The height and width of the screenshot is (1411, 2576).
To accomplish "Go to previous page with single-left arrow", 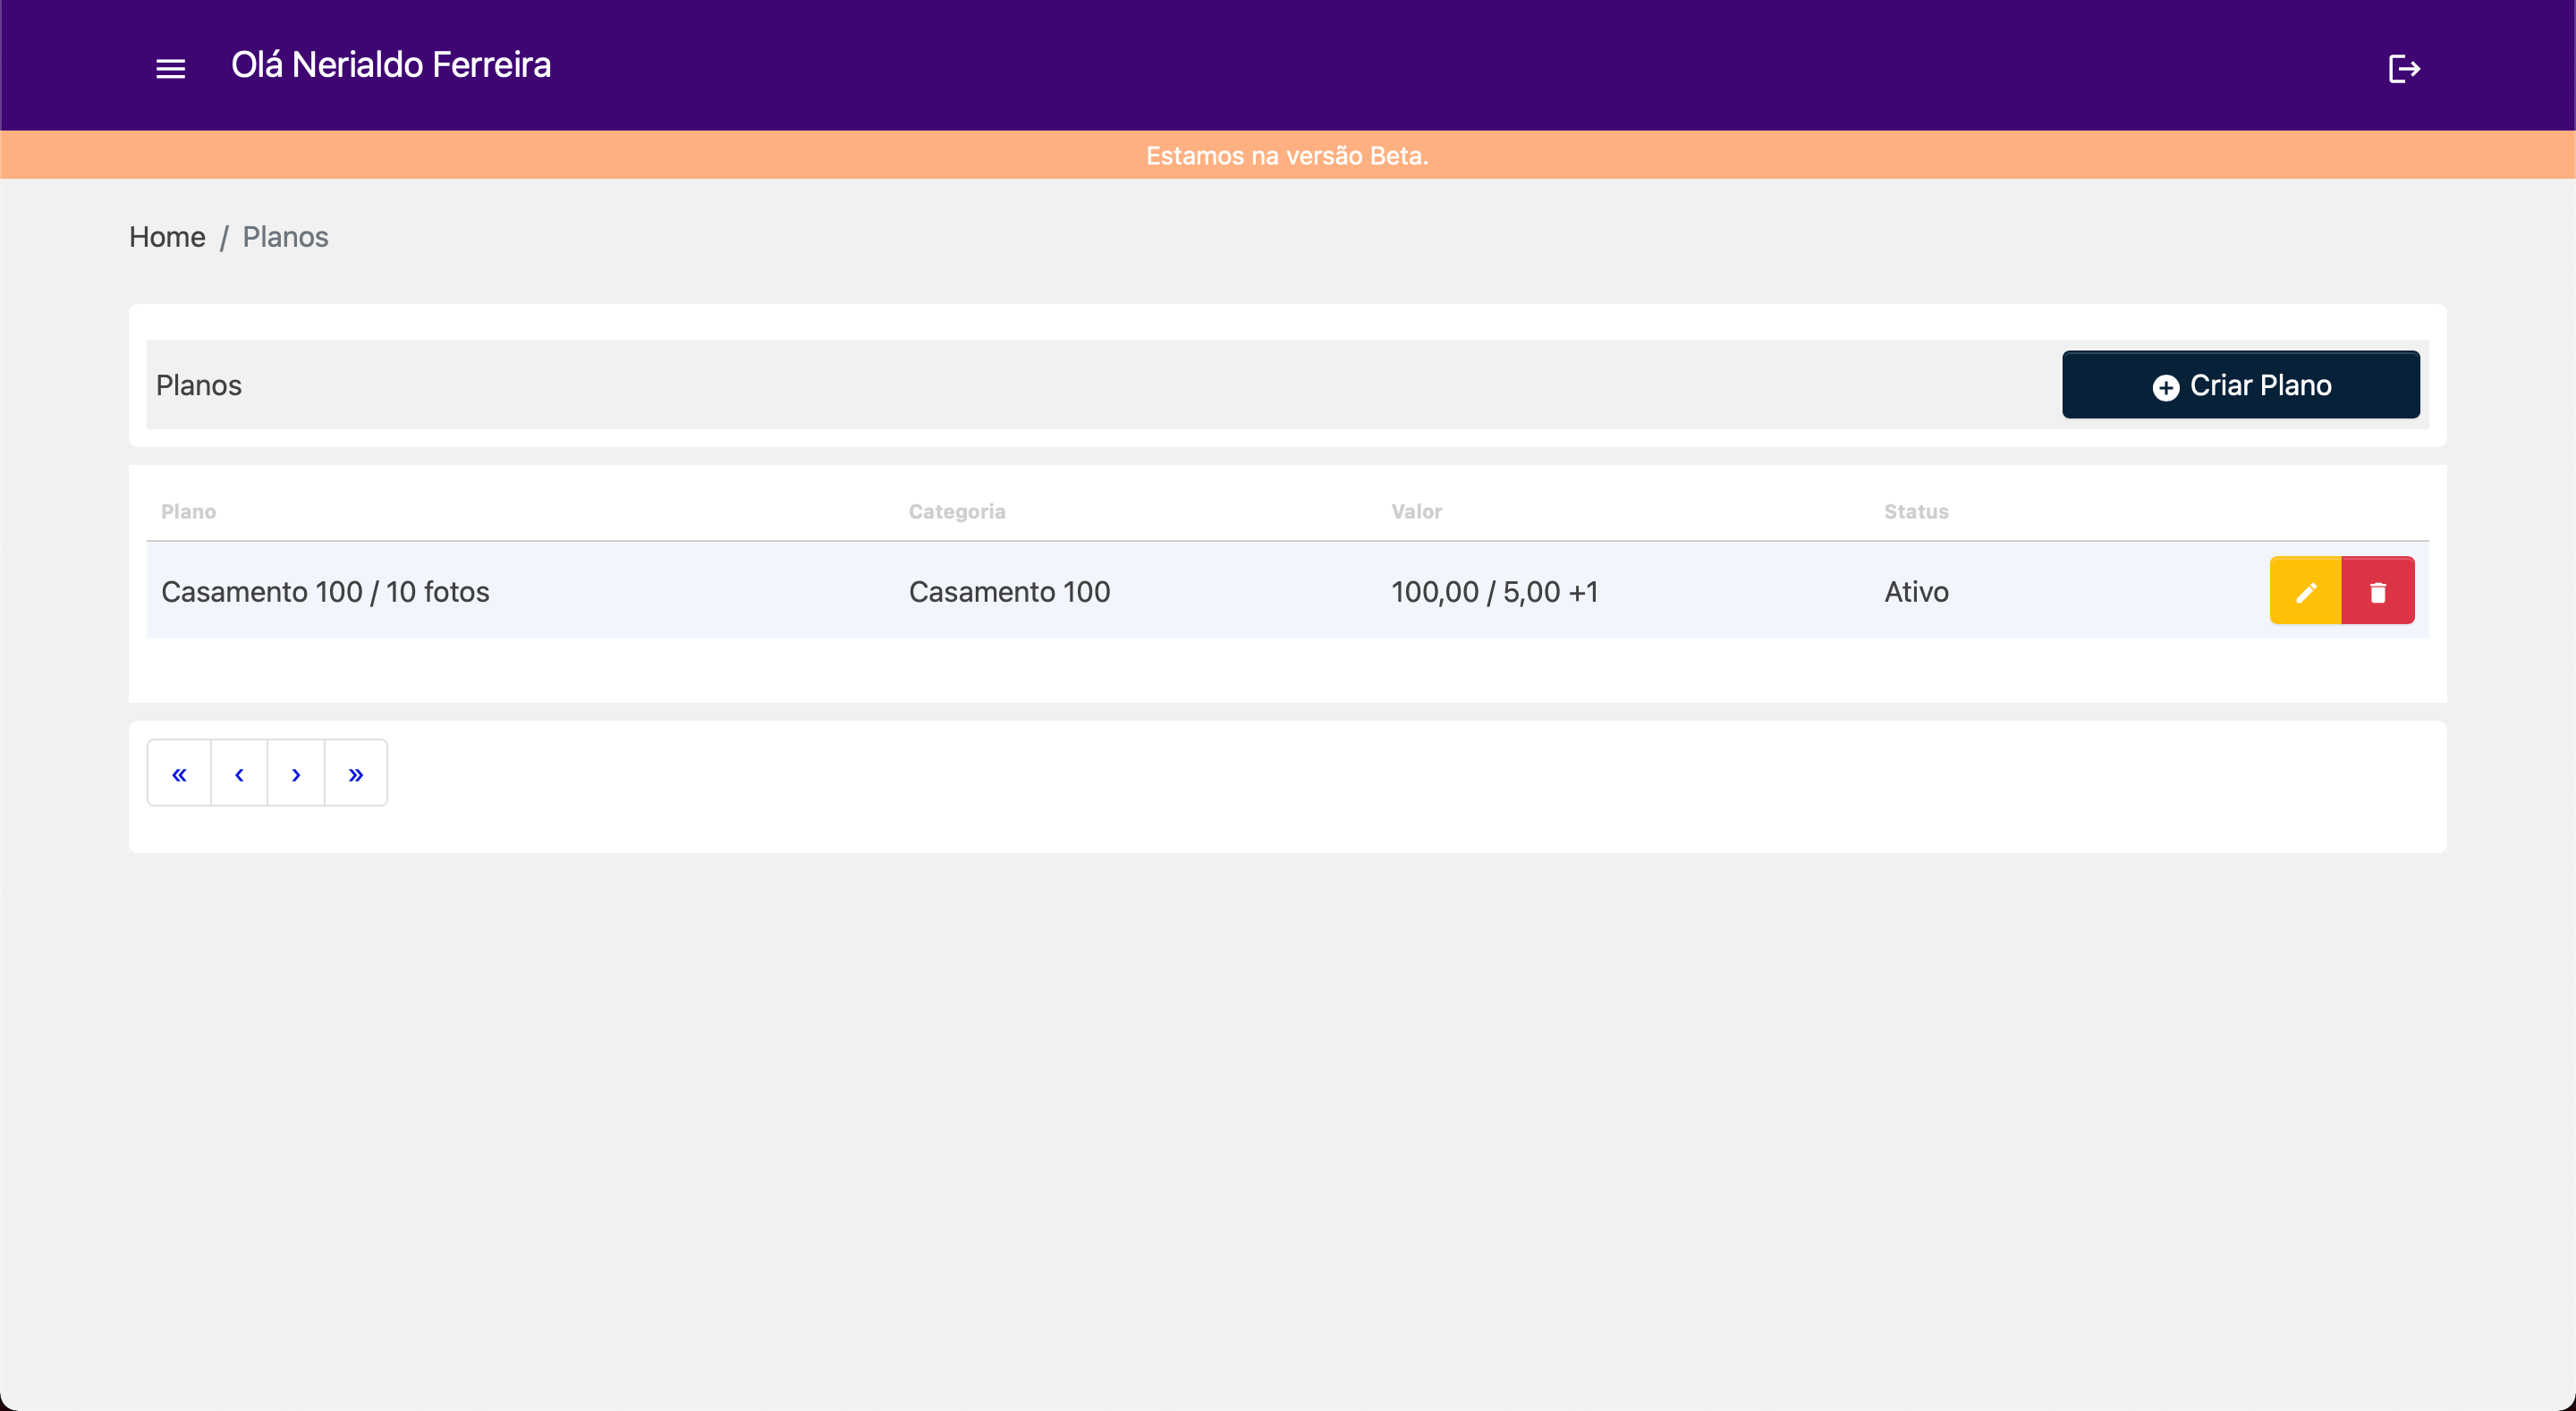I will coord(239,774).
